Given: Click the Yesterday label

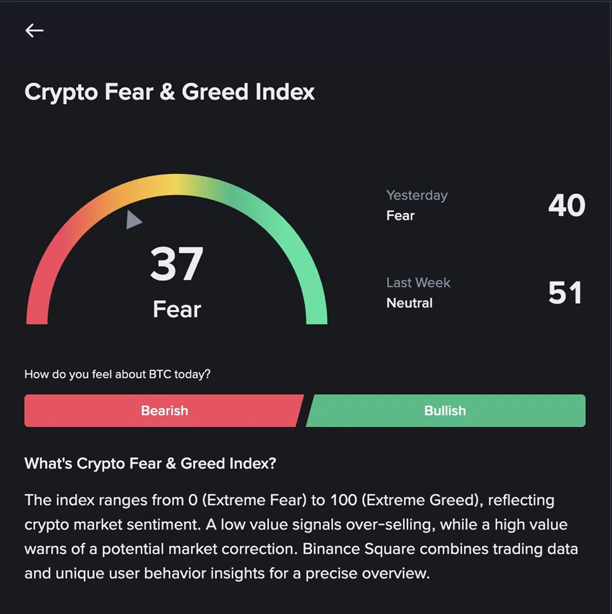Looking at the screenshot, I should pos(417,195).
